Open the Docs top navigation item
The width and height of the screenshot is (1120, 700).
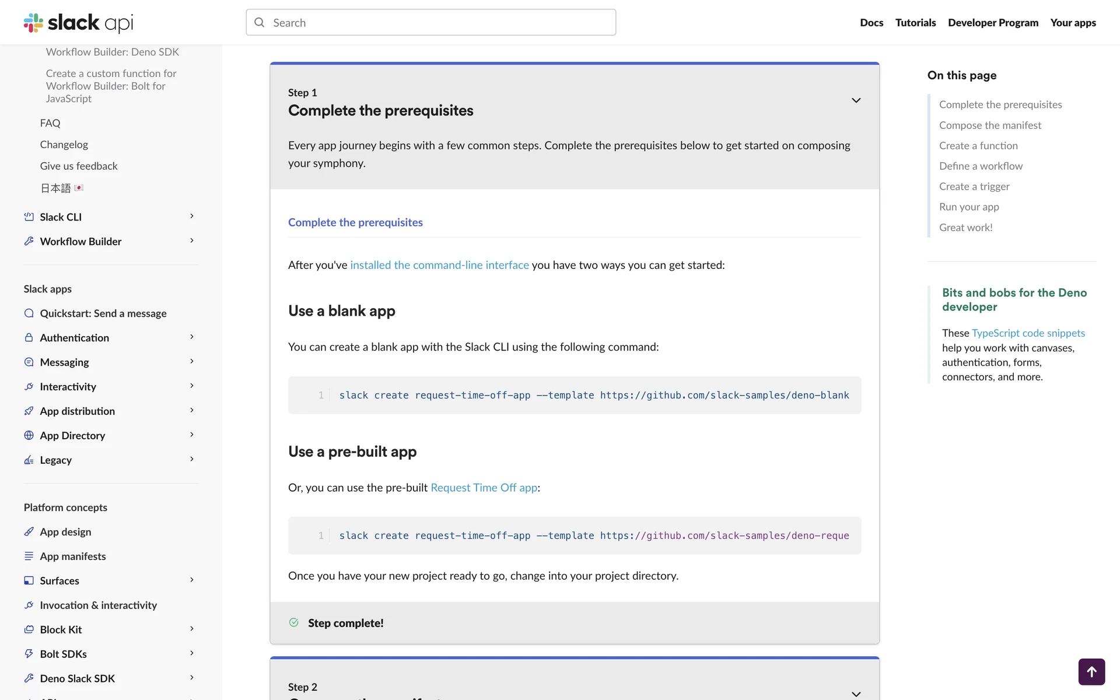[871, 23]
